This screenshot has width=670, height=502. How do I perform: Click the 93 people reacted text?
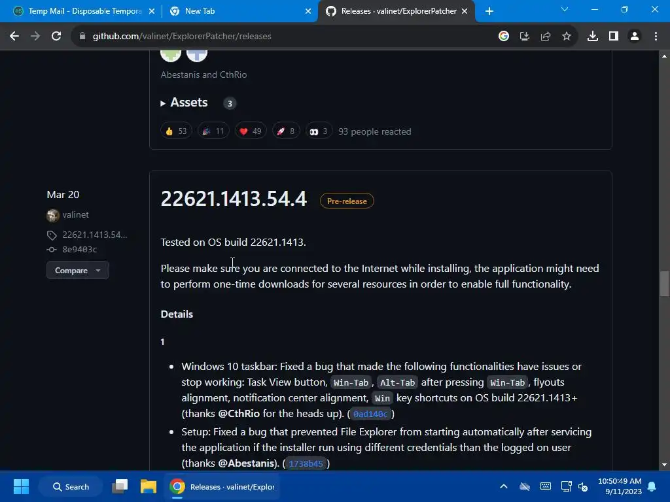coord(375,131)
